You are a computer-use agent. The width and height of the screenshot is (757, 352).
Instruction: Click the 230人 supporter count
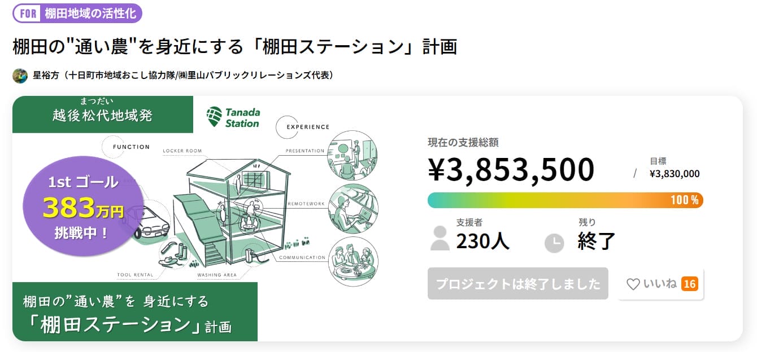click(x=483, y=241)
